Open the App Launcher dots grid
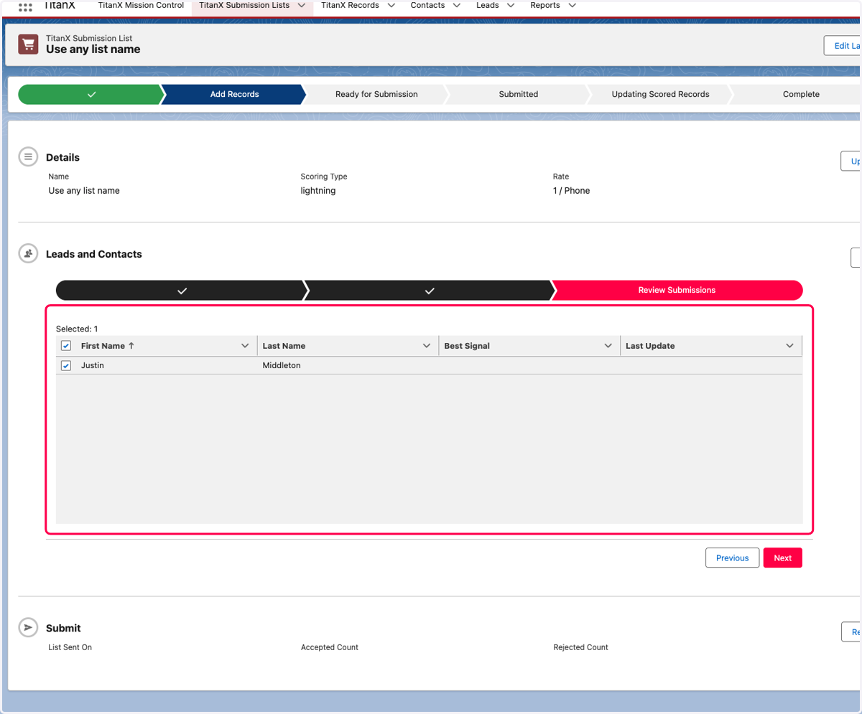 [x=25, y=6]
